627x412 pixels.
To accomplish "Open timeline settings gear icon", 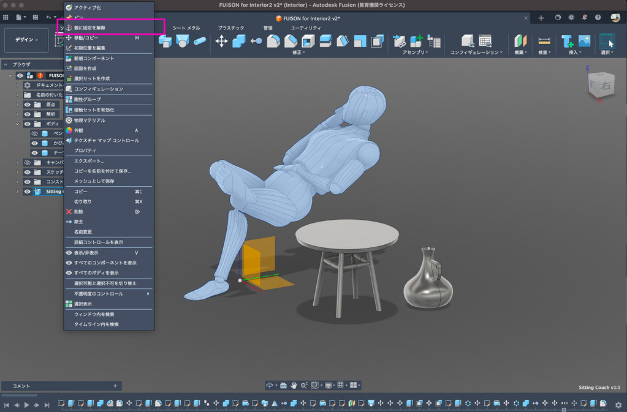I will [x=618, y=405].
